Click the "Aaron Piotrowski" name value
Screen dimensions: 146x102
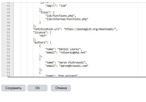point(71,63)
